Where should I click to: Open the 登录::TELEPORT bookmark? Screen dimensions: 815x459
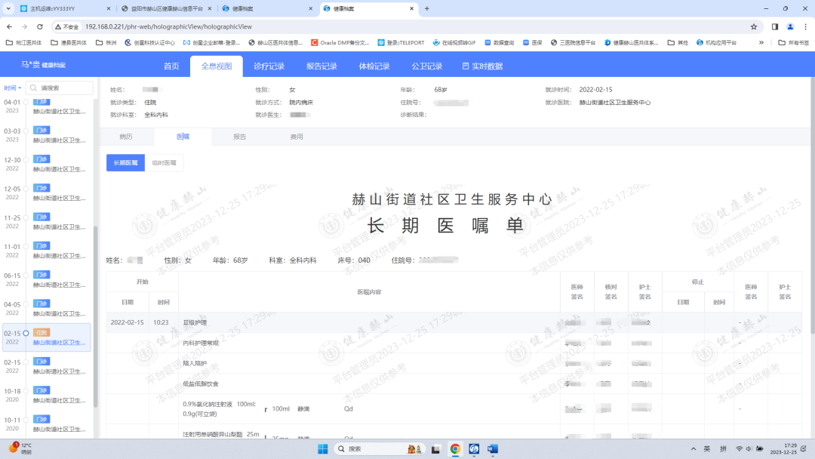pos(401,42)
